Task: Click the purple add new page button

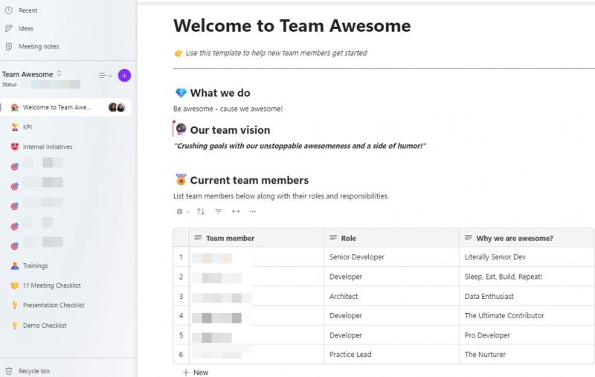Action: (124, 75)
